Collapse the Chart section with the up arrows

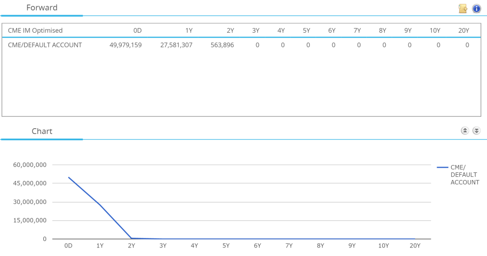click(465, 131)
